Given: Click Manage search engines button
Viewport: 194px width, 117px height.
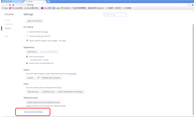Looking at the screenshot, I should point(51,77).
